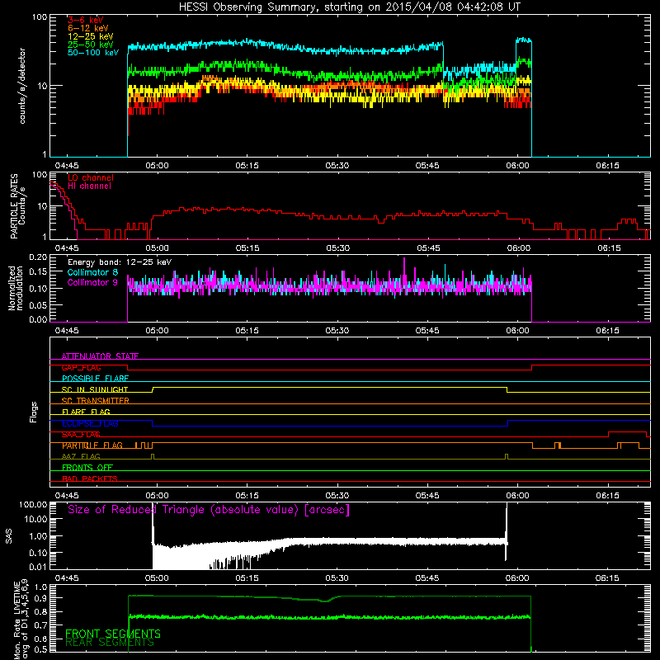
Task: Click 06:00 tick under the particle rates plot
Action: (x=519, y=248)
